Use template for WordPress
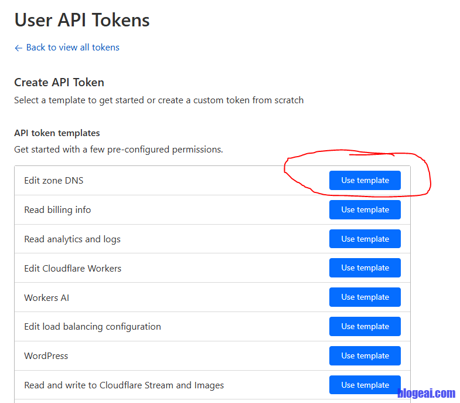 [364, 355]
